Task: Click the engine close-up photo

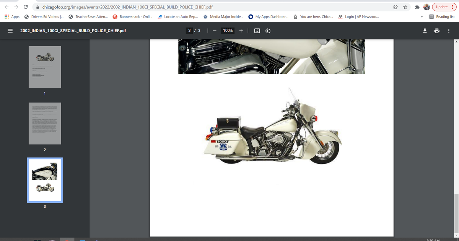Action: [272, 56]
